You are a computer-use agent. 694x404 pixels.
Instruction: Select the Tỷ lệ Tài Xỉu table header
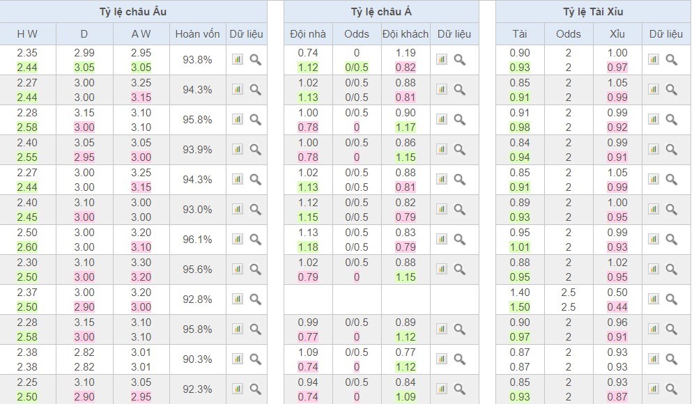pyautogui.click(x=593, y=12)
